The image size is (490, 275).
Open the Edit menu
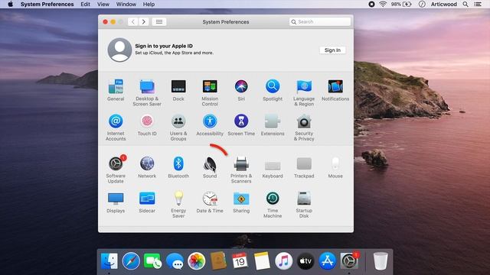coord(85,4)
